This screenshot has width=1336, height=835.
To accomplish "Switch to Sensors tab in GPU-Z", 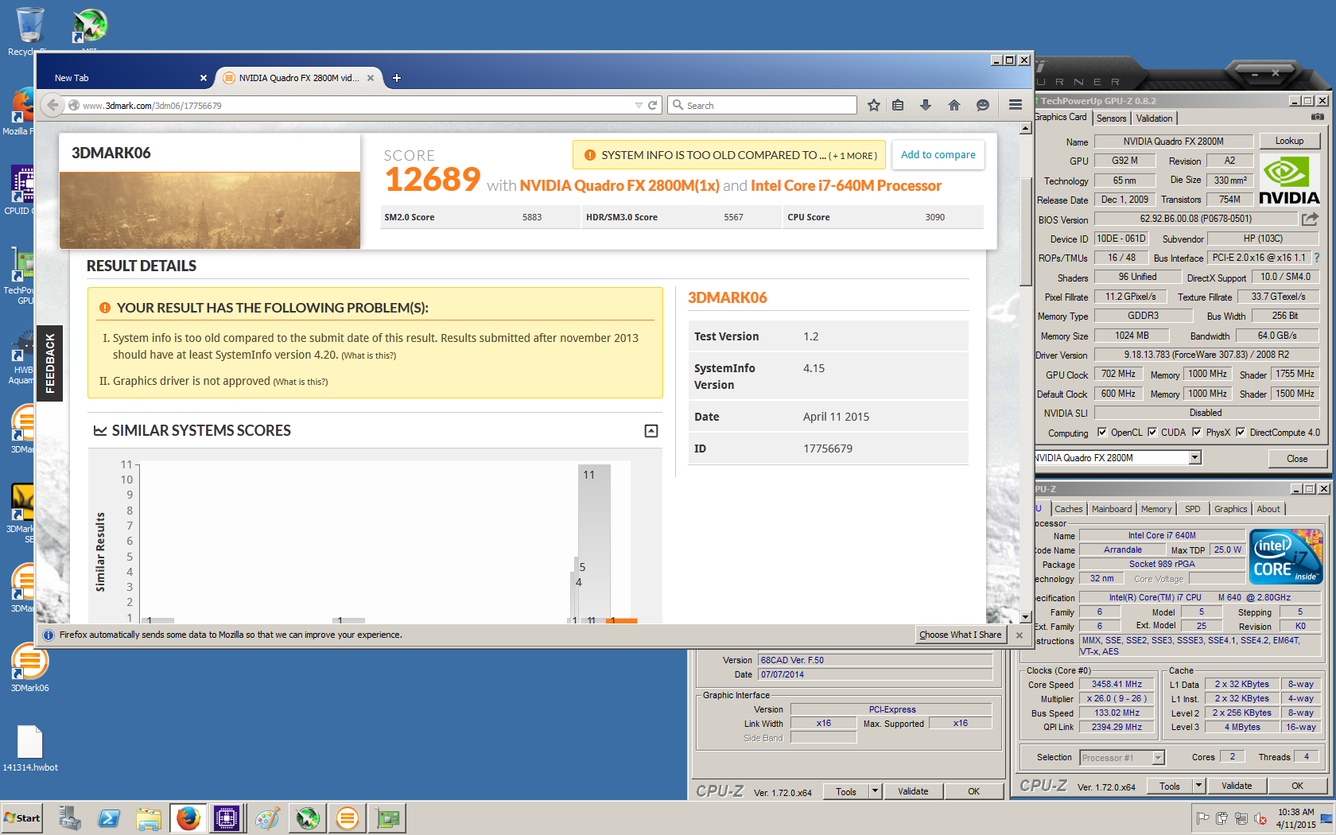I will (1111, 118).
